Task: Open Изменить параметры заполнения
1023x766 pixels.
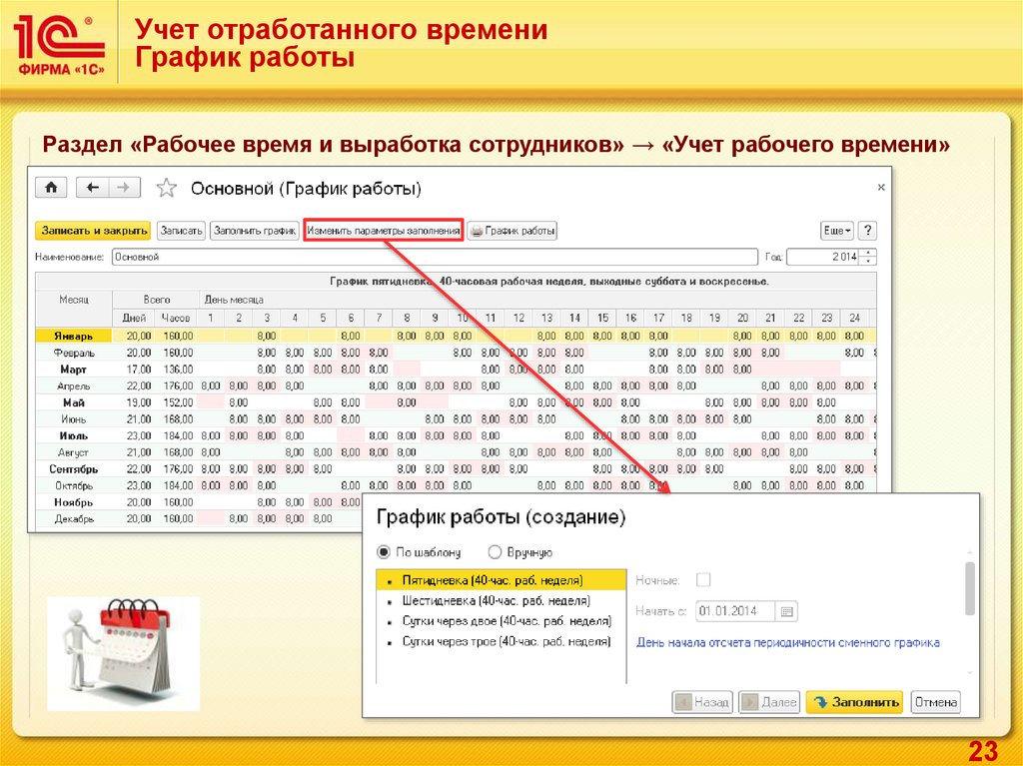Action: click(384, 231)
